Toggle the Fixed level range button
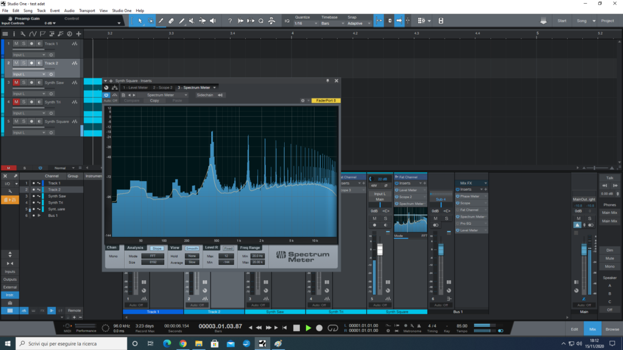The width and height of the screenshot is (623, 350). click(228, 249)
